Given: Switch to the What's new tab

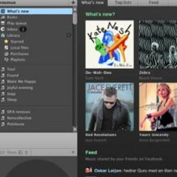Looking at the screenshot, I should pos(92,3).
